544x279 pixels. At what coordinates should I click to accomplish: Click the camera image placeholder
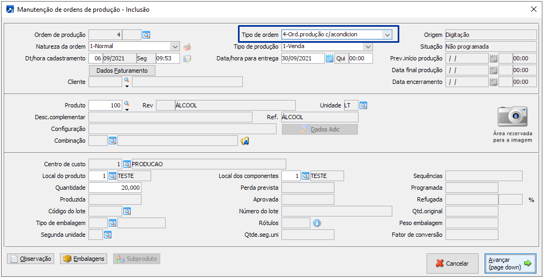512,116
